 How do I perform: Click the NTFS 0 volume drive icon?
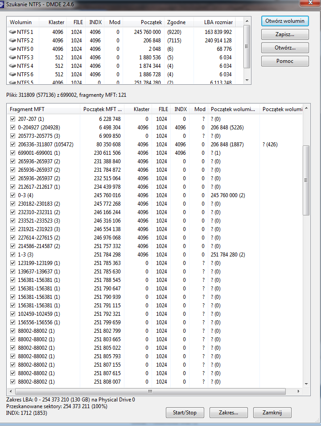(x=12, y=49)
